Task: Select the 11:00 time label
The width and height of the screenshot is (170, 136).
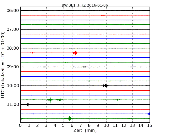Action: click(13, 104)
